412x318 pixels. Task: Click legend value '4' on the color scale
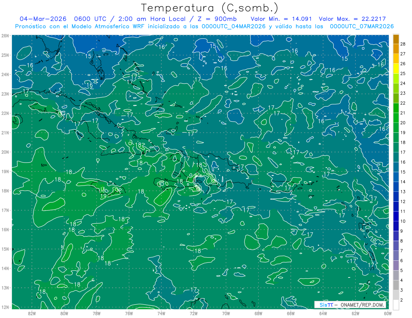(402, 280)
